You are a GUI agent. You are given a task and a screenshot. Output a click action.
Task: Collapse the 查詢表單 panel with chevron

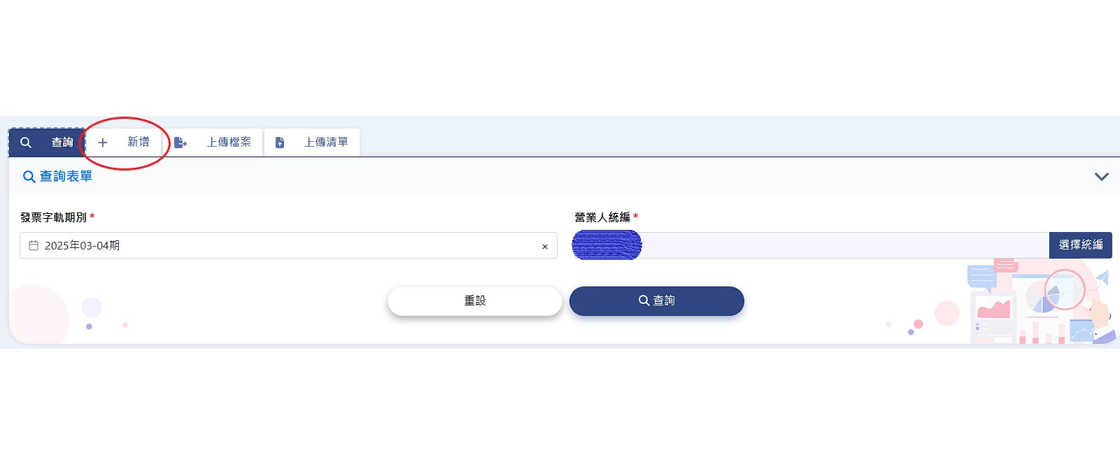click(x=1102, y=177)
